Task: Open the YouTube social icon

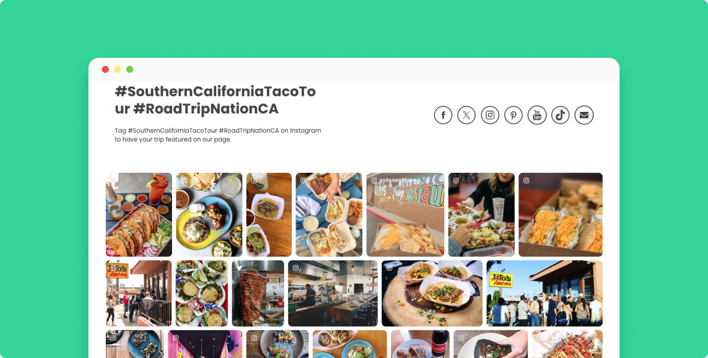Action: pyautogui.click(x=537, y=115)
